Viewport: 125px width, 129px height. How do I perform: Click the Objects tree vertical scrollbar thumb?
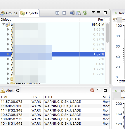coord(107,33)
